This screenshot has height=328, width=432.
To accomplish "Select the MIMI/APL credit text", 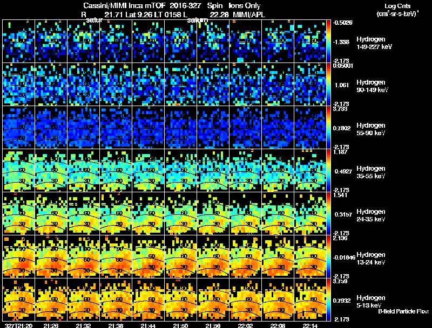I will tap(249, 15).
